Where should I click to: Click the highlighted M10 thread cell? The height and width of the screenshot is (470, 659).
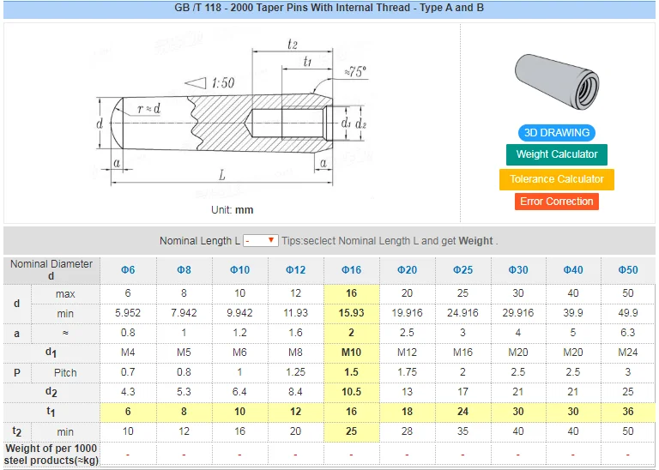(351, 352)
